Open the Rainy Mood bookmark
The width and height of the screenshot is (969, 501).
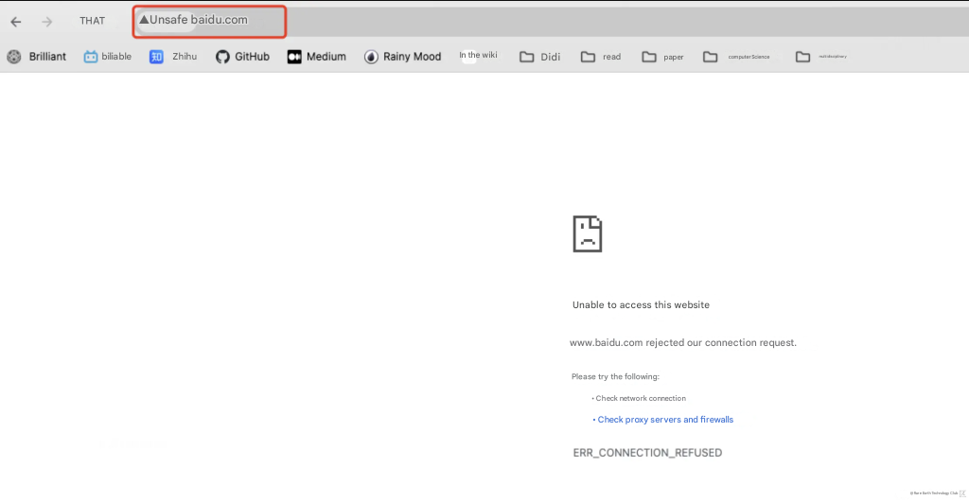point(402,57)
